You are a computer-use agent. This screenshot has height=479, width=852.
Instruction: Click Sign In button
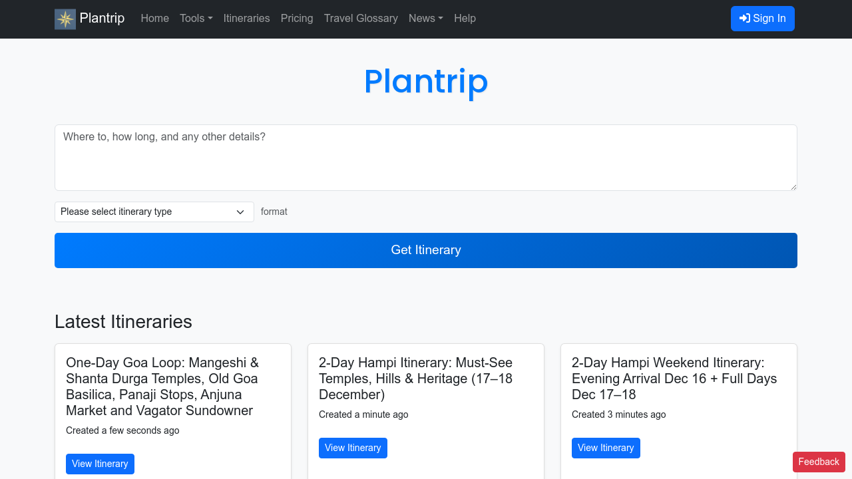coord(762,19)
